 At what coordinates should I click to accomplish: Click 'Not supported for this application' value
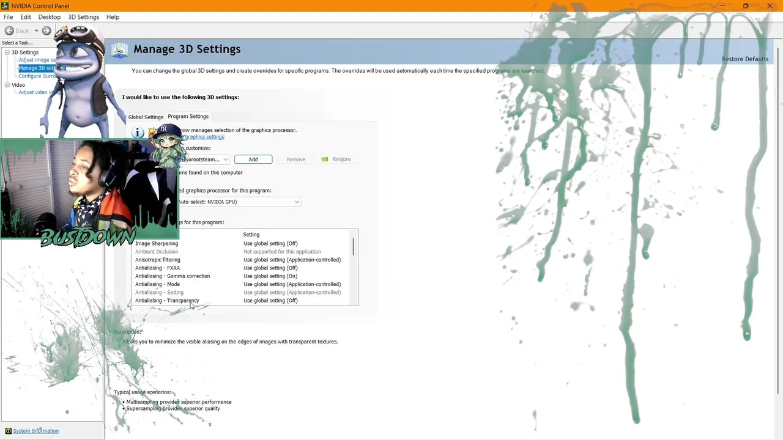[282, 252]
